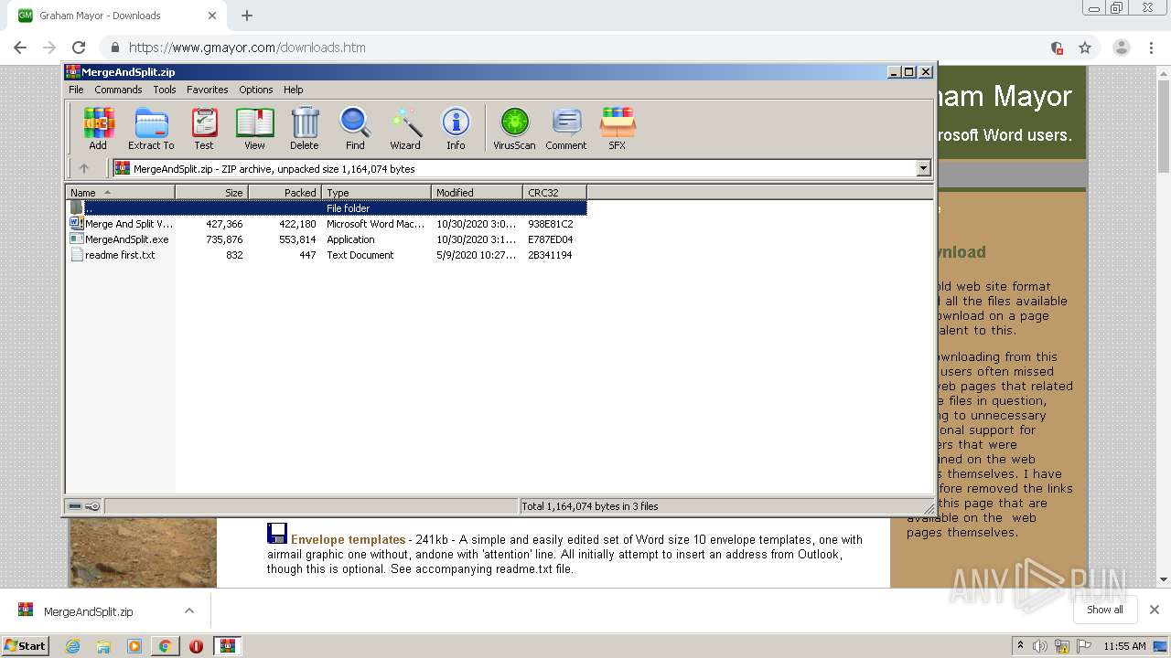Open Internet Explorer from taskbar
This screenshot has height=658, width=1171.
(73, 646)
